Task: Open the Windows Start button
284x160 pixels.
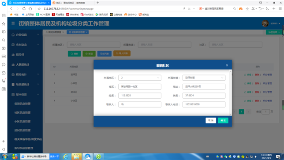Action: tap(5, 156)
